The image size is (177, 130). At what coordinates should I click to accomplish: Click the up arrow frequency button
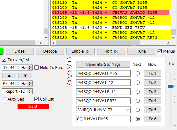click(x=9, y=75)
